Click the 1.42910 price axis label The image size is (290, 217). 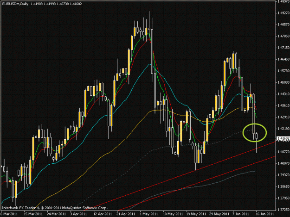284,117
